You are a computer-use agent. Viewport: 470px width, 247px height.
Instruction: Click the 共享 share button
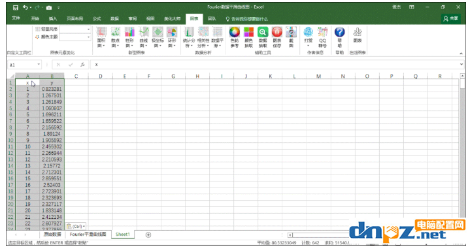pyautogui.click(x=451, y=18)
